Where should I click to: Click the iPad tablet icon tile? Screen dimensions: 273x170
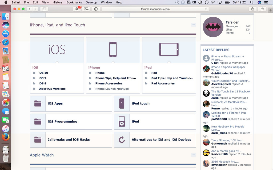tap(169, 50)
